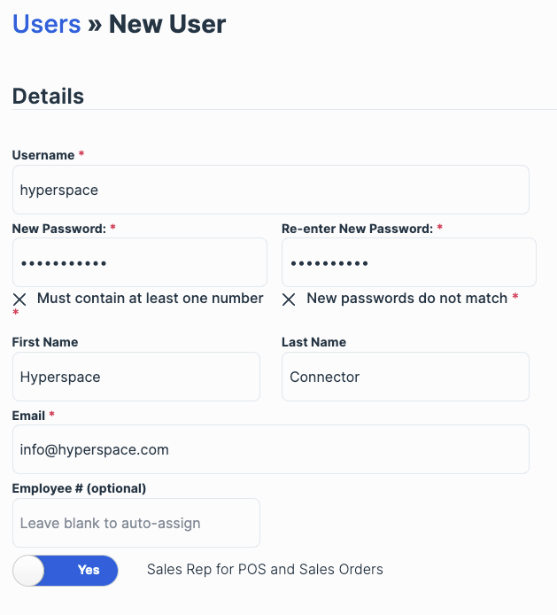This screenshot has height=615, width=557.
Task: Click the New User breadcrumb title
Action: tap(167, 24)
